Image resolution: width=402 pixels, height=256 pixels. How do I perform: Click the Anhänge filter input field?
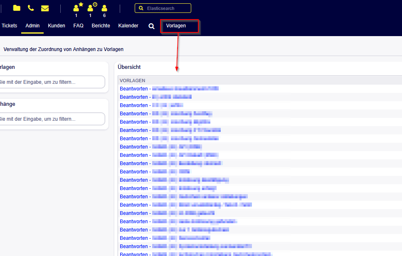(x=52, y=119)
